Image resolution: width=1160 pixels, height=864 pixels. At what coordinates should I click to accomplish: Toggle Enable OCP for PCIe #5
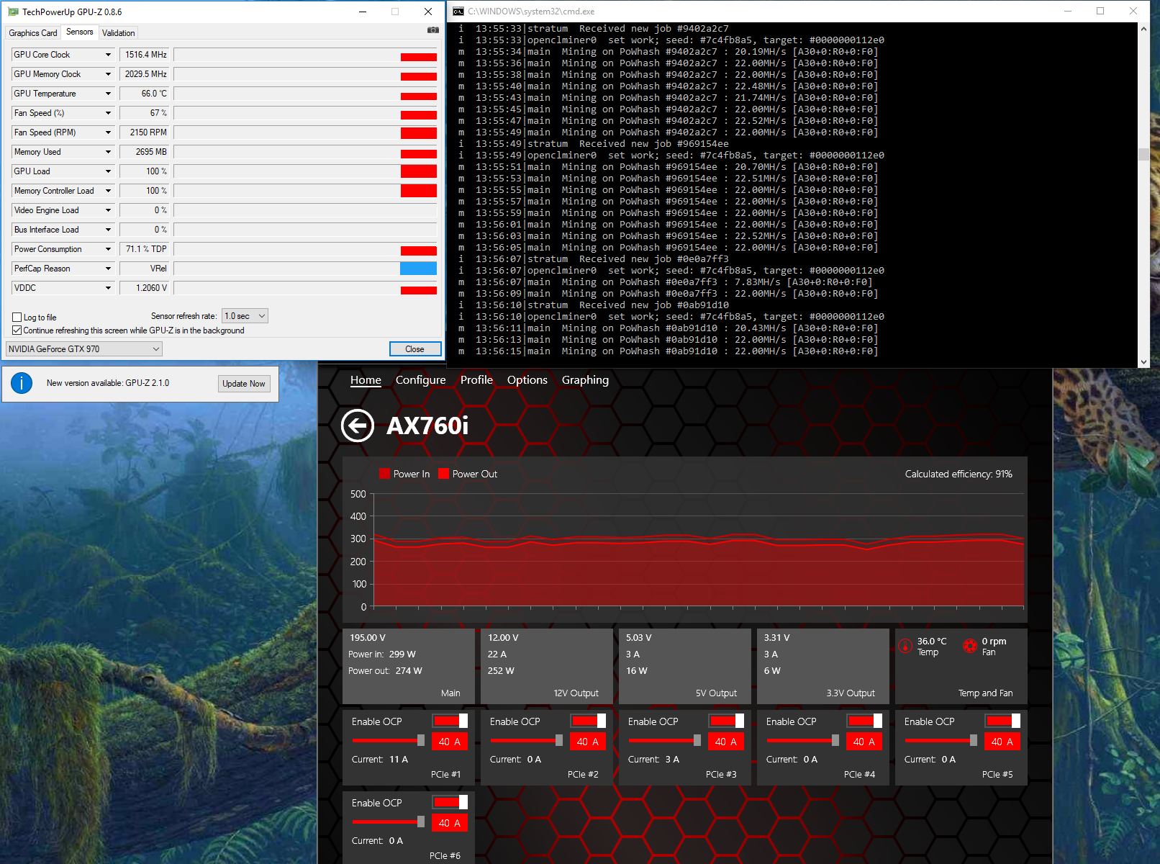pyautogui.click(x=1002, y=721)
